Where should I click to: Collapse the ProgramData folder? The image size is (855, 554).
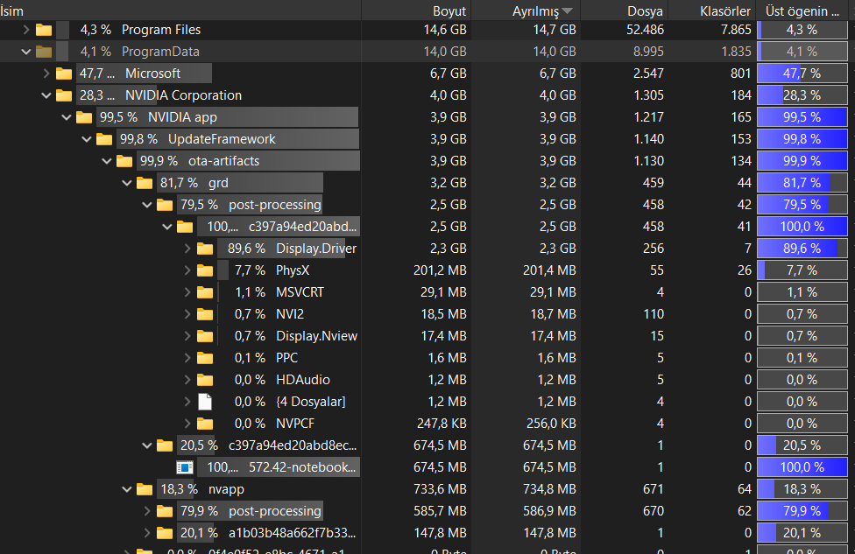pos(25,52)
